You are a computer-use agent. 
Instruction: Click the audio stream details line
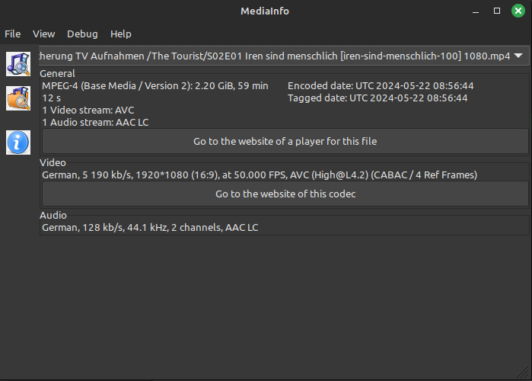point(150,228)
